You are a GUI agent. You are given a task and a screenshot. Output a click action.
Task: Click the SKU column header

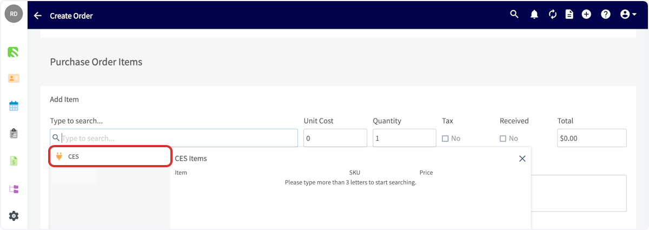click(355, 173)
